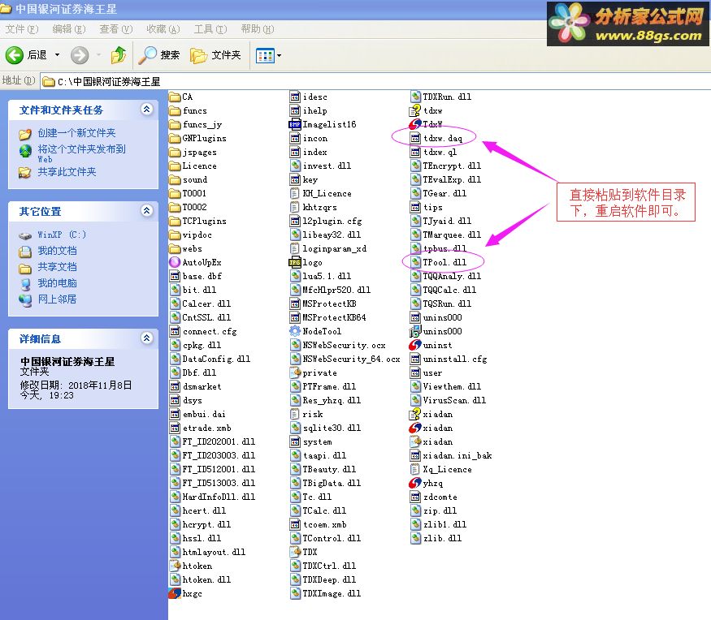
Task: Select the tdxw help file icon
Action: (415, 110)
